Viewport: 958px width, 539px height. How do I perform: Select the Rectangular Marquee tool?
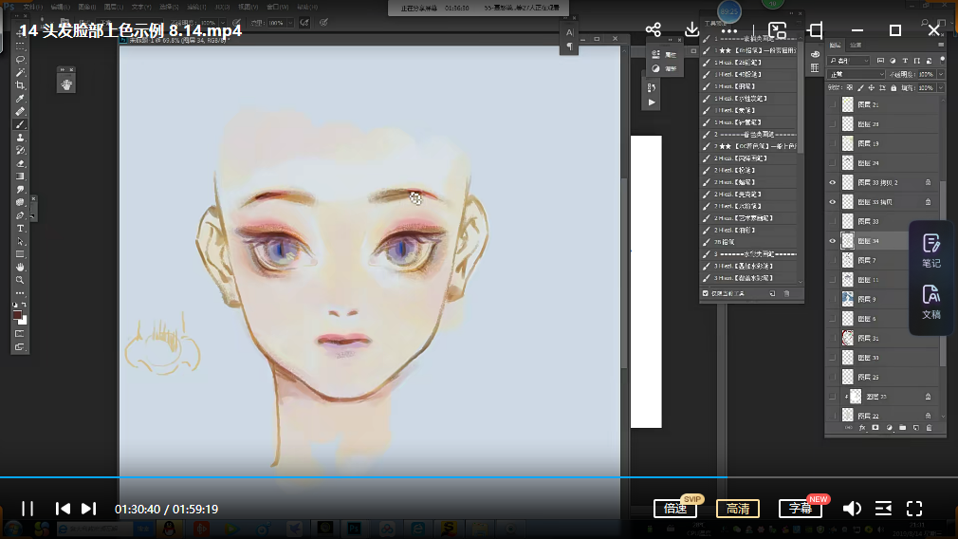pos(20,46)
